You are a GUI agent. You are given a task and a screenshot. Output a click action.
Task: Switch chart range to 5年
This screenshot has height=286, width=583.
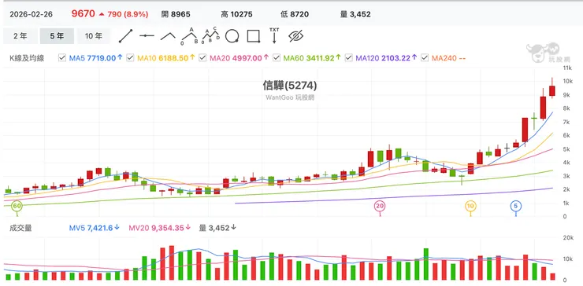tap(57, 36)
